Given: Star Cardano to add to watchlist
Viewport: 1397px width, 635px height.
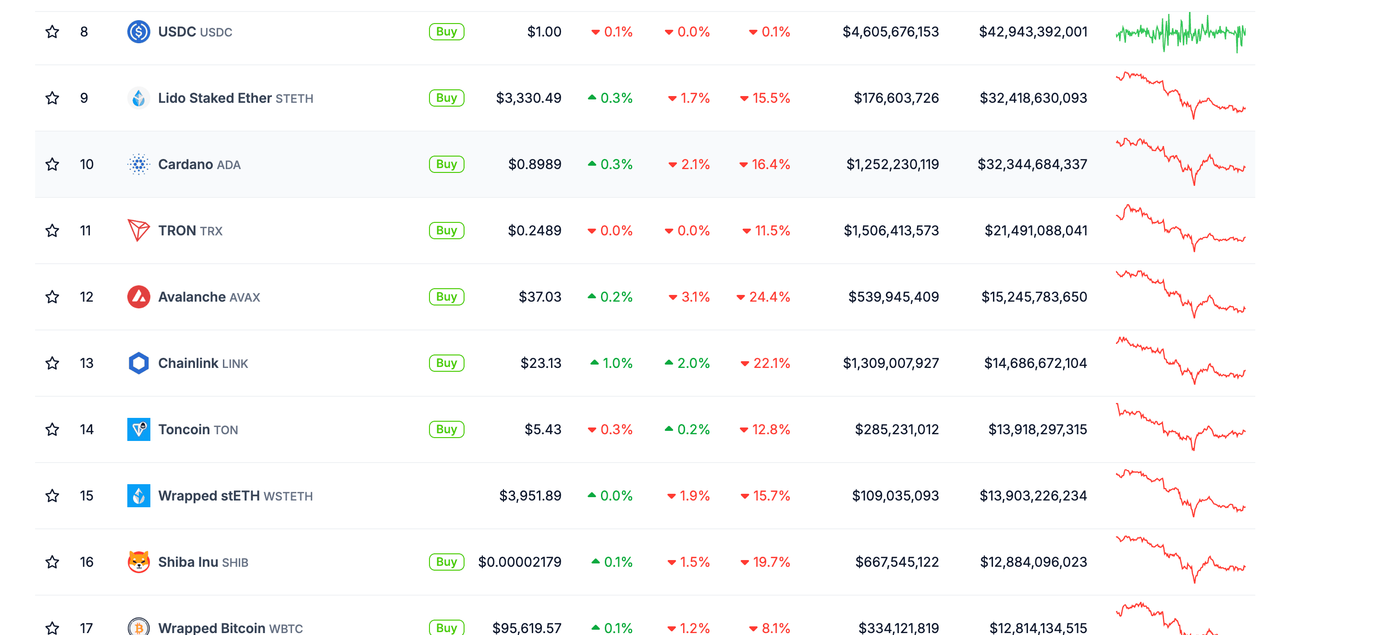Looking at the screenshot, I should coord(52,164).
